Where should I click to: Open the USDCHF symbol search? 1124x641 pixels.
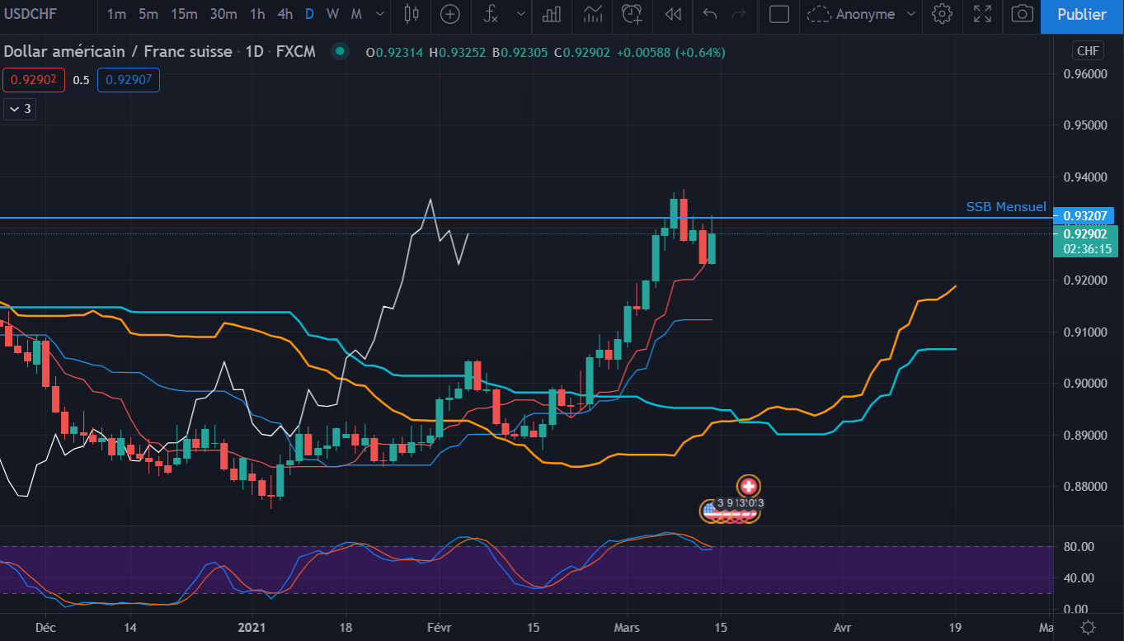[x=30, y=14]
